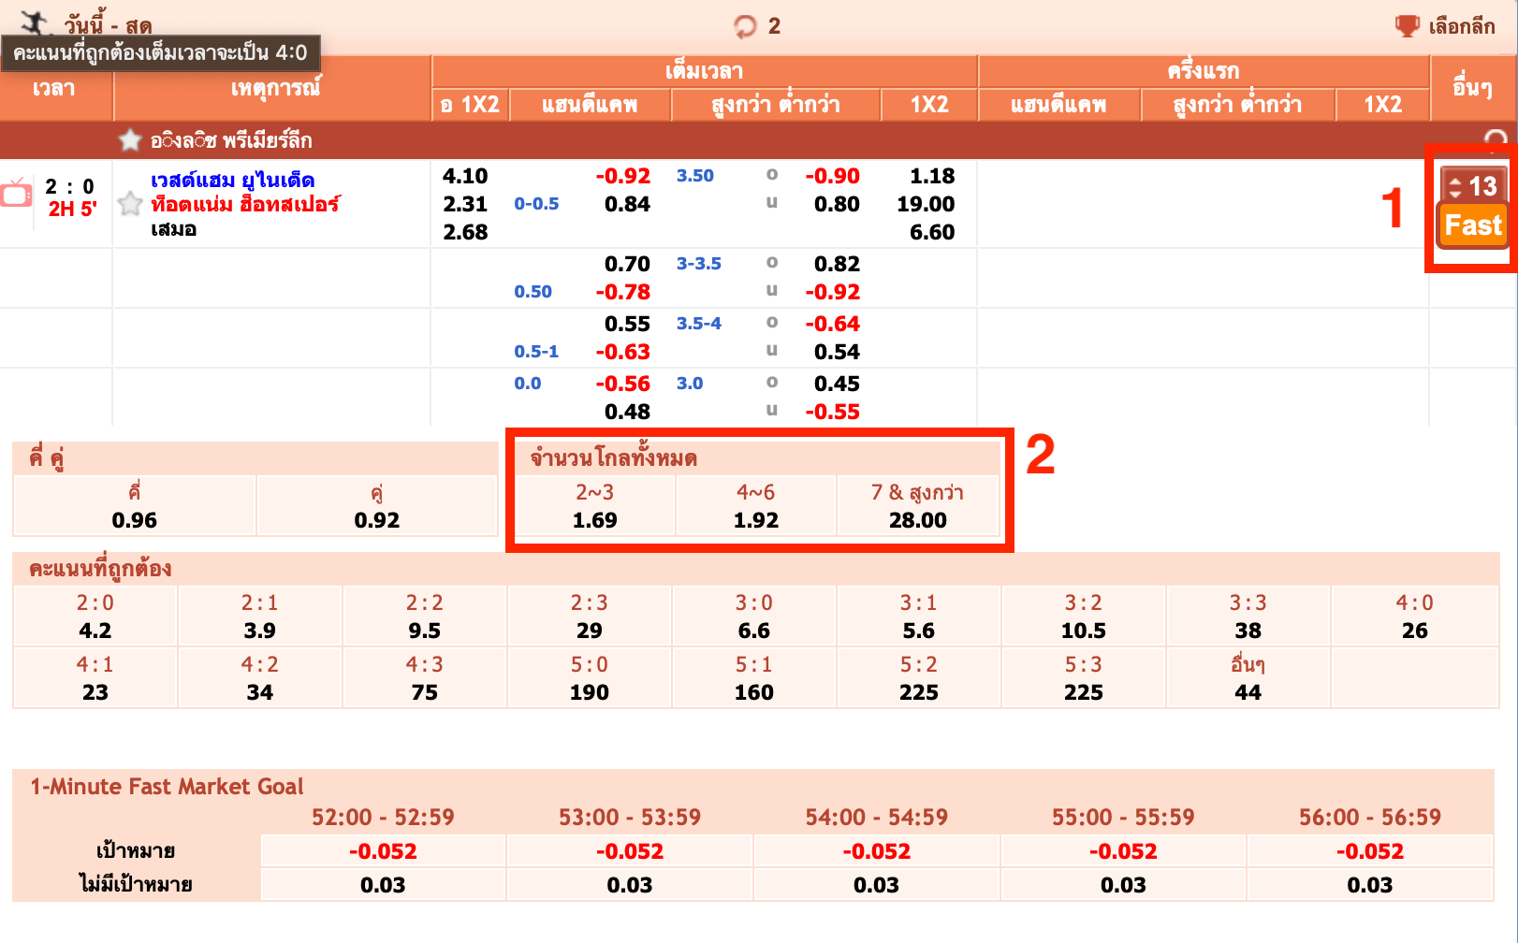Favorite the West Ham match with the star
This screenshot has width=1518, height=943.
pos(130,203)
